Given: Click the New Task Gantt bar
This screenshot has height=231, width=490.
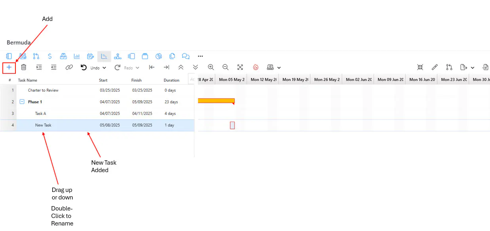Looking at the screenshot, I should click(232, 125).
